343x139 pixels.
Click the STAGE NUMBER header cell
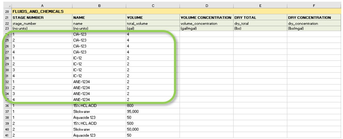pos(42,17)
